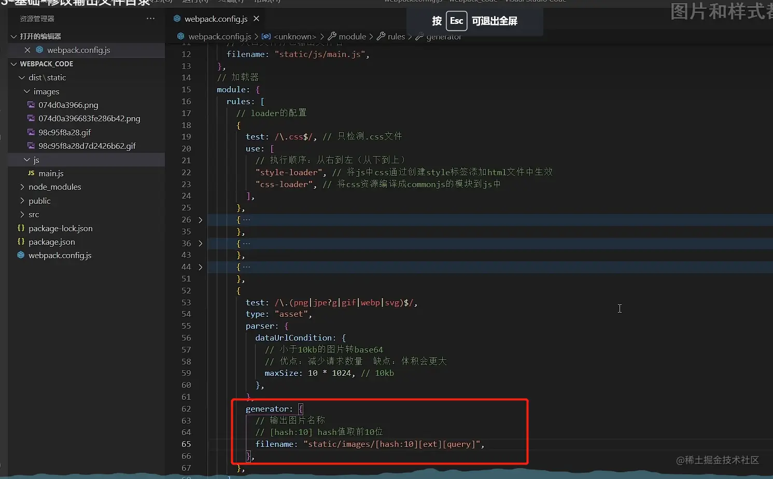Open webpack.config.js from the file tree
Viewport: 773px width, 479px height.
pyautogui.click(x=60, y=255)
